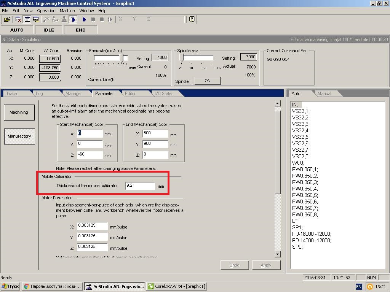This screenshot has width=390, height=292.
Task: Select the Parameter tab
Action: (x=104, y=94)
